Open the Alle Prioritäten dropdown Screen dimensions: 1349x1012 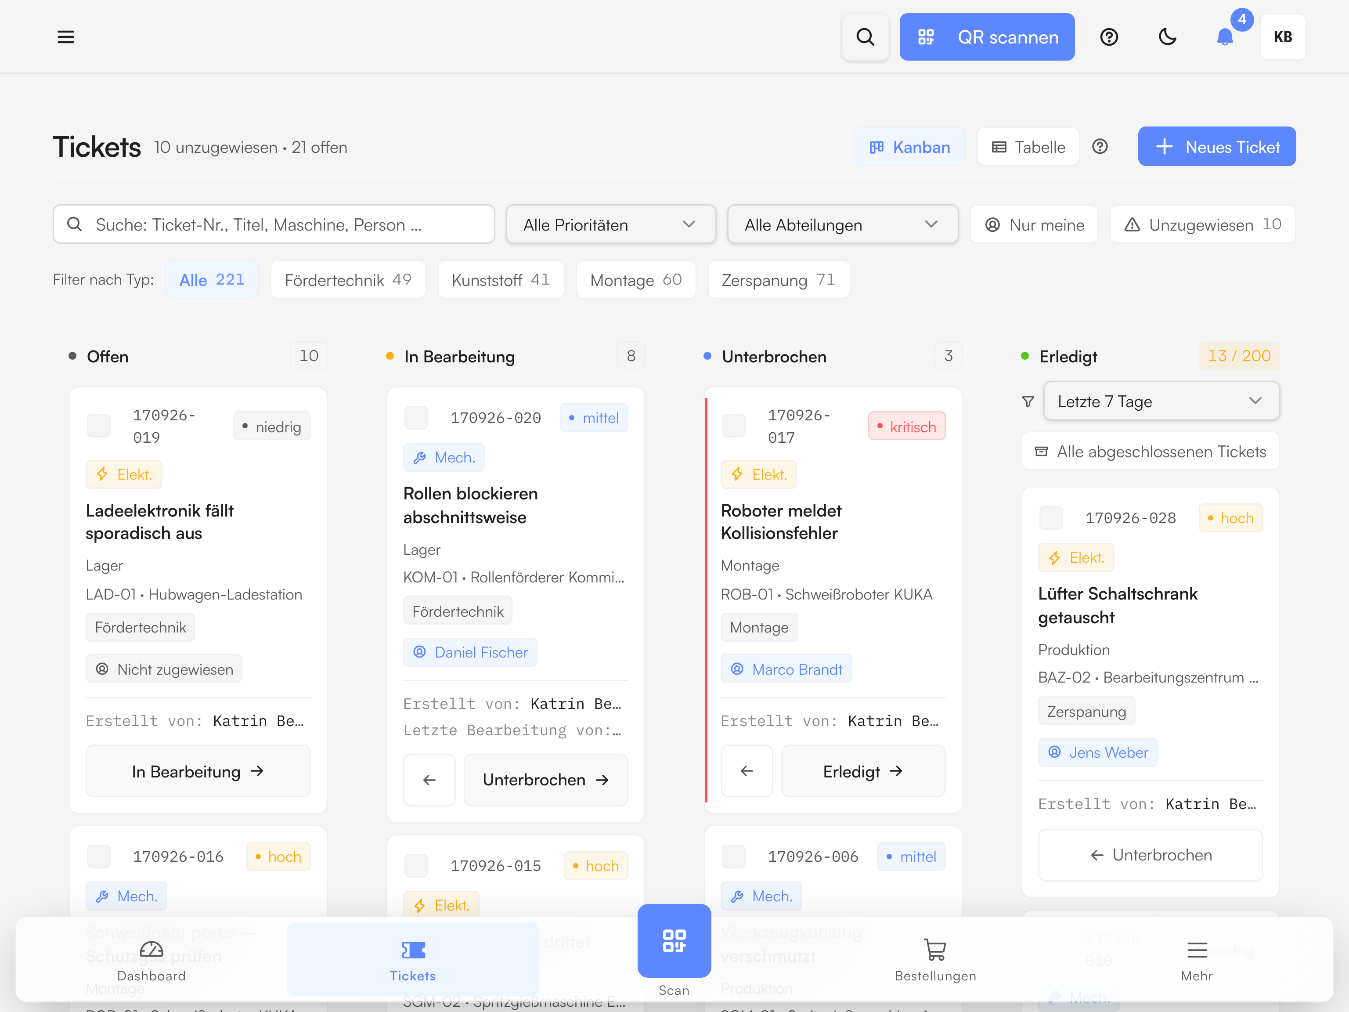[x=611, y=224]
